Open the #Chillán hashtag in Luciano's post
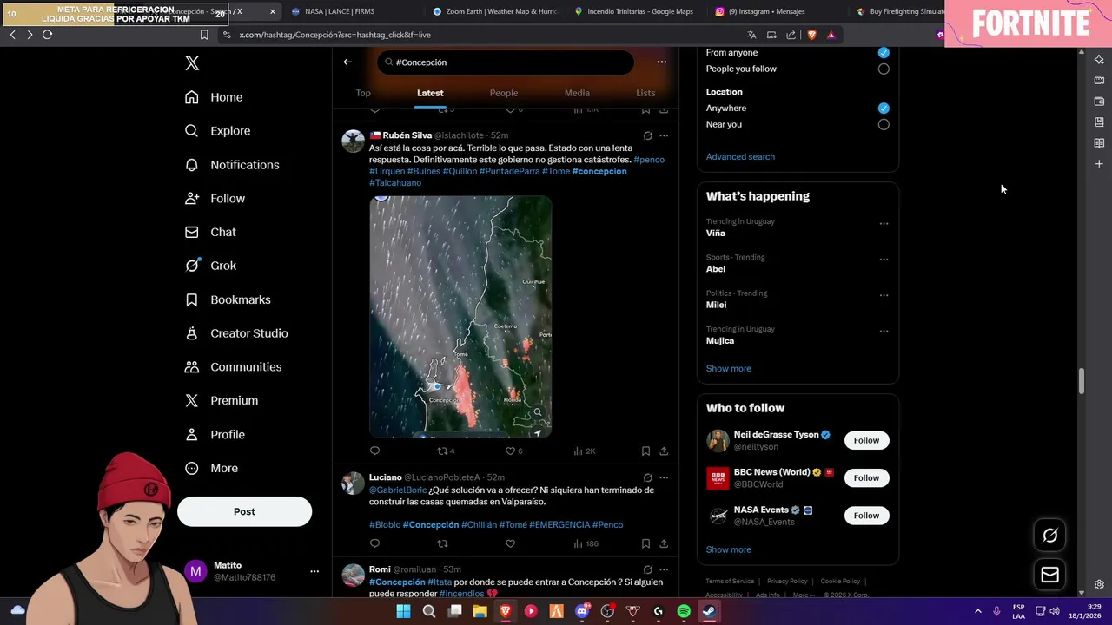Screen dimensions: 1112x625 click(479, 524)
